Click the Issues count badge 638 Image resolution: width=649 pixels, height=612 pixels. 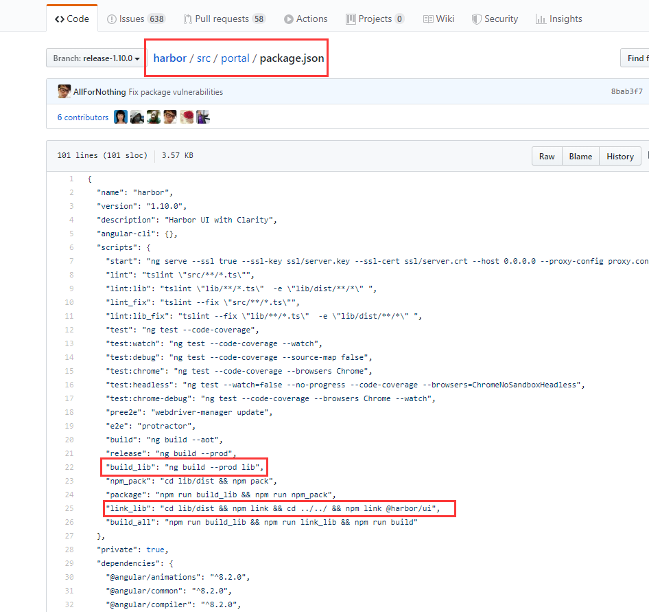156,19
